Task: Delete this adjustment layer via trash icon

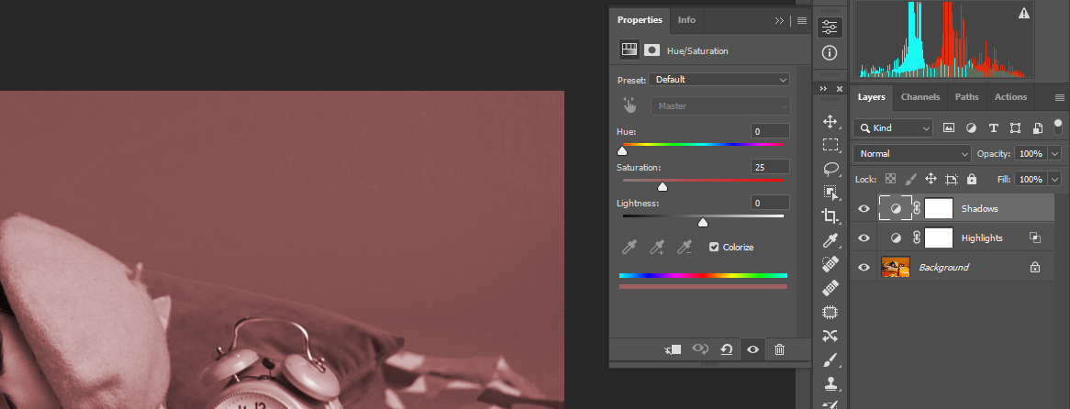Action: coord(779,349)
